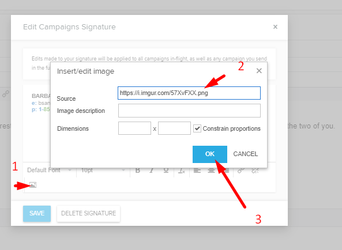Image resolution: width=342 pixels, height=250 pixels.
Task: Click the Image description text field
Action: pyautogui.click(x=189, y=111)
